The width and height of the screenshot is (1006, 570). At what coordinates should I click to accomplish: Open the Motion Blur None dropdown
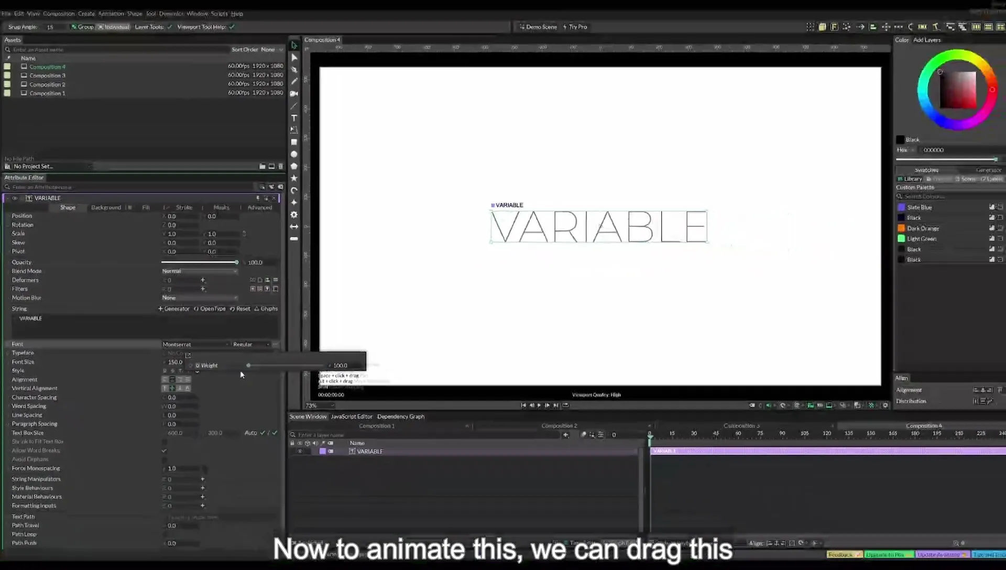pos(199,298)
